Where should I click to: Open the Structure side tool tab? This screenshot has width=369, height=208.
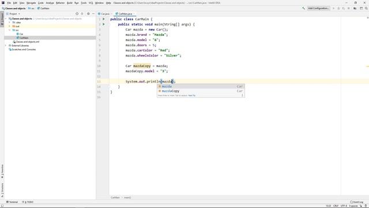coord(2,190)
